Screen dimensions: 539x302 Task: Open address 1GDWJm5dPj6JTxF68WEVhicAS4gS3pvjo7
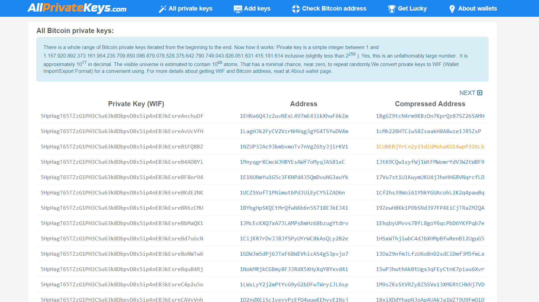click(294, 254)
